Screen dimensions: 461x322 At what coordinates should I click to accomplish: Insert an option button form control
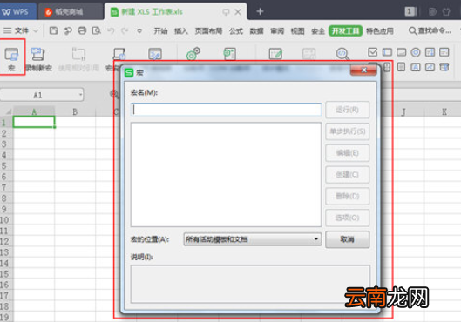click(416, 52)
